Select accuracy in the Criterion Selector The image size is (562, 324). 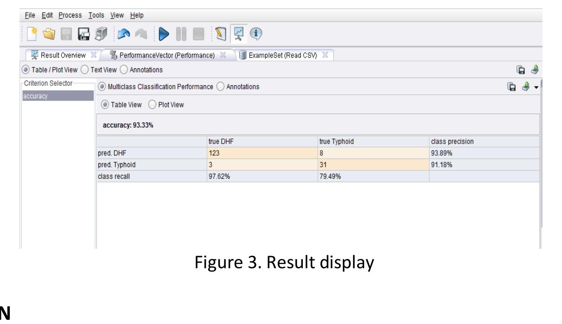[58, 97]
